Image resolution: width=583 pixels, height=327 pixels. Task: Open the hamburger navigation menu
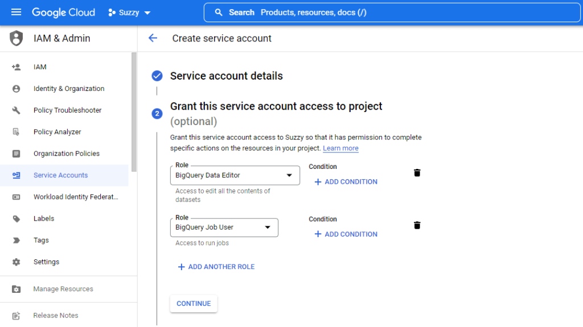[16, 12]
